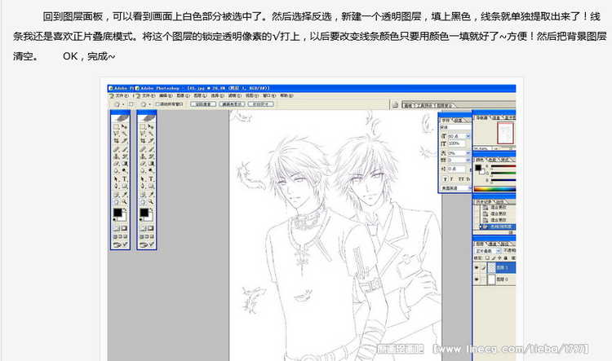Select the Pen tool in the second toolbox

click(x=143, y=186)
